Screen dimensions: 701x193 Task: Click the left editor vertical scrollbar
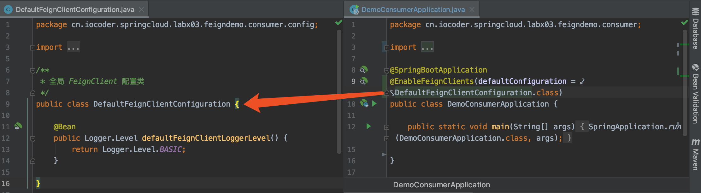click(x=339, y=91)
